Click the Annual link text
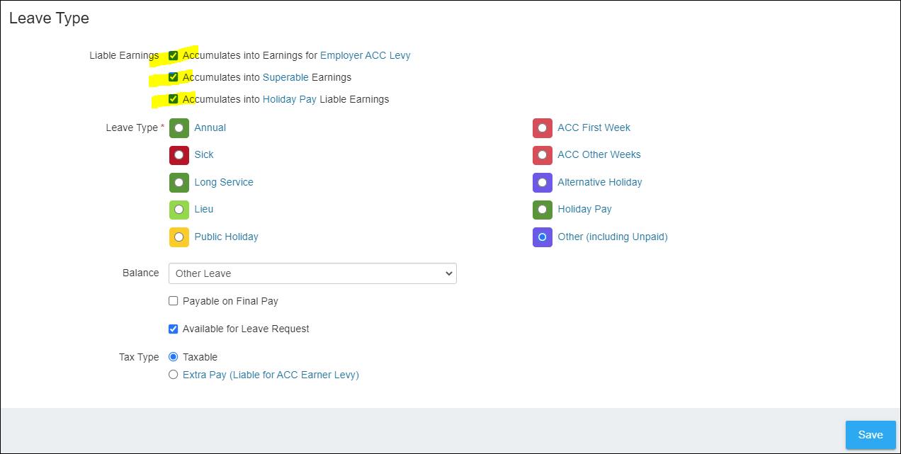The height and width of the screenshot is (454, 901). 210,127
